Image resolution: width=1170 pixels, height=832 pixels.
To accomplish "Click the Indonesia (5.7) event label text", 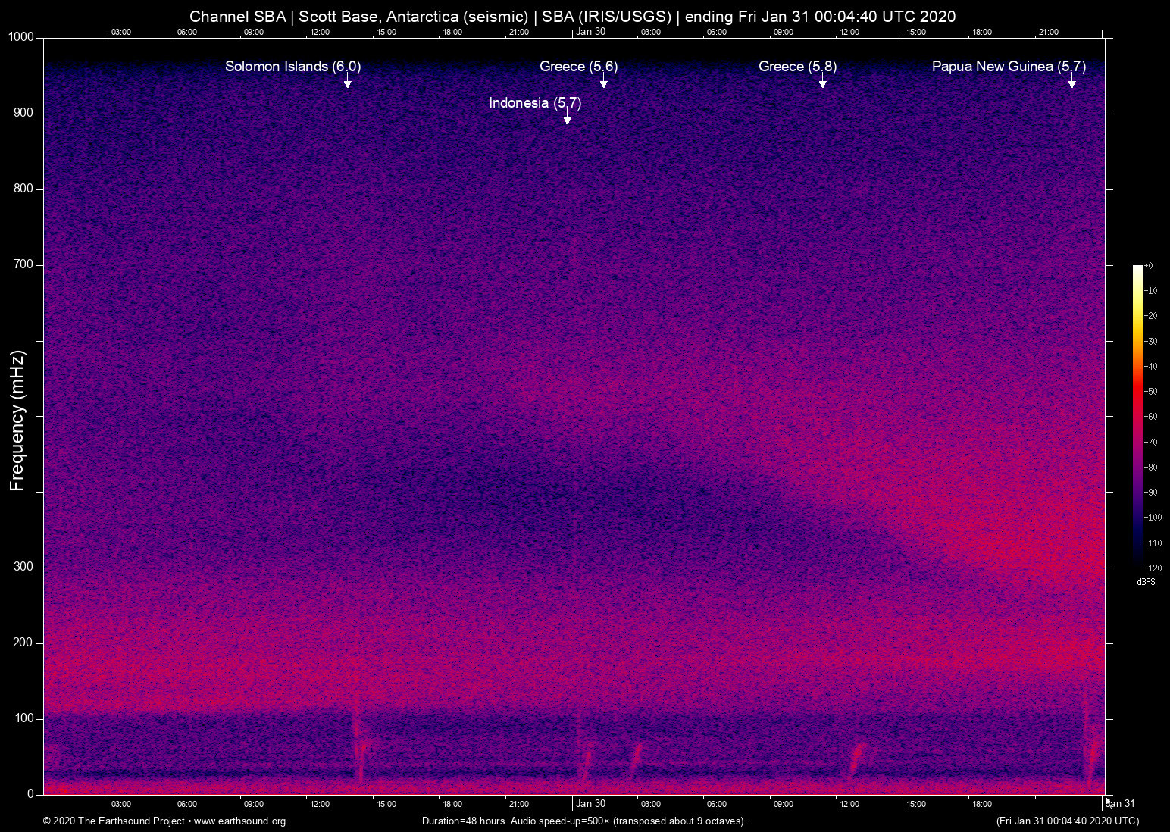I will pyautogui.click(x=534, y=103).
